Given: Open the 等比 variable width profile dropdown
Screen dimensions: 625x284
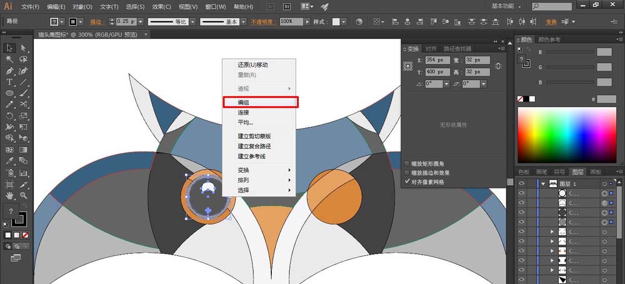Looking at the screenshot, I should [192, 22].
